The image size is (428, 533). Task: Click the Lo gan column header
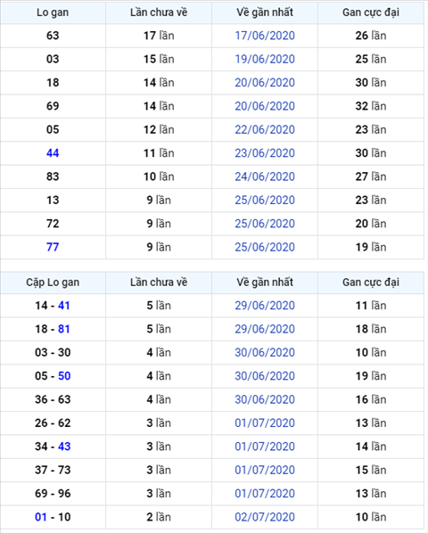point(53,12)
